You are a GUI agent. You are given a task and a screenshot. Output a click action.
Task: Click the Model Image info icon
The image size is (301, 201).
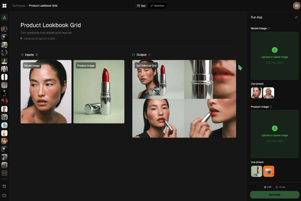point(269,28)
